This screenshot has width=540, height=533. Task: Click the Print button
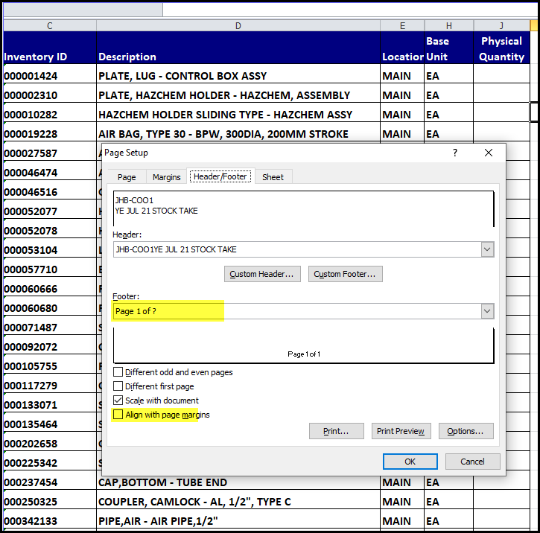pyautogui.click(x=336, y=431)
